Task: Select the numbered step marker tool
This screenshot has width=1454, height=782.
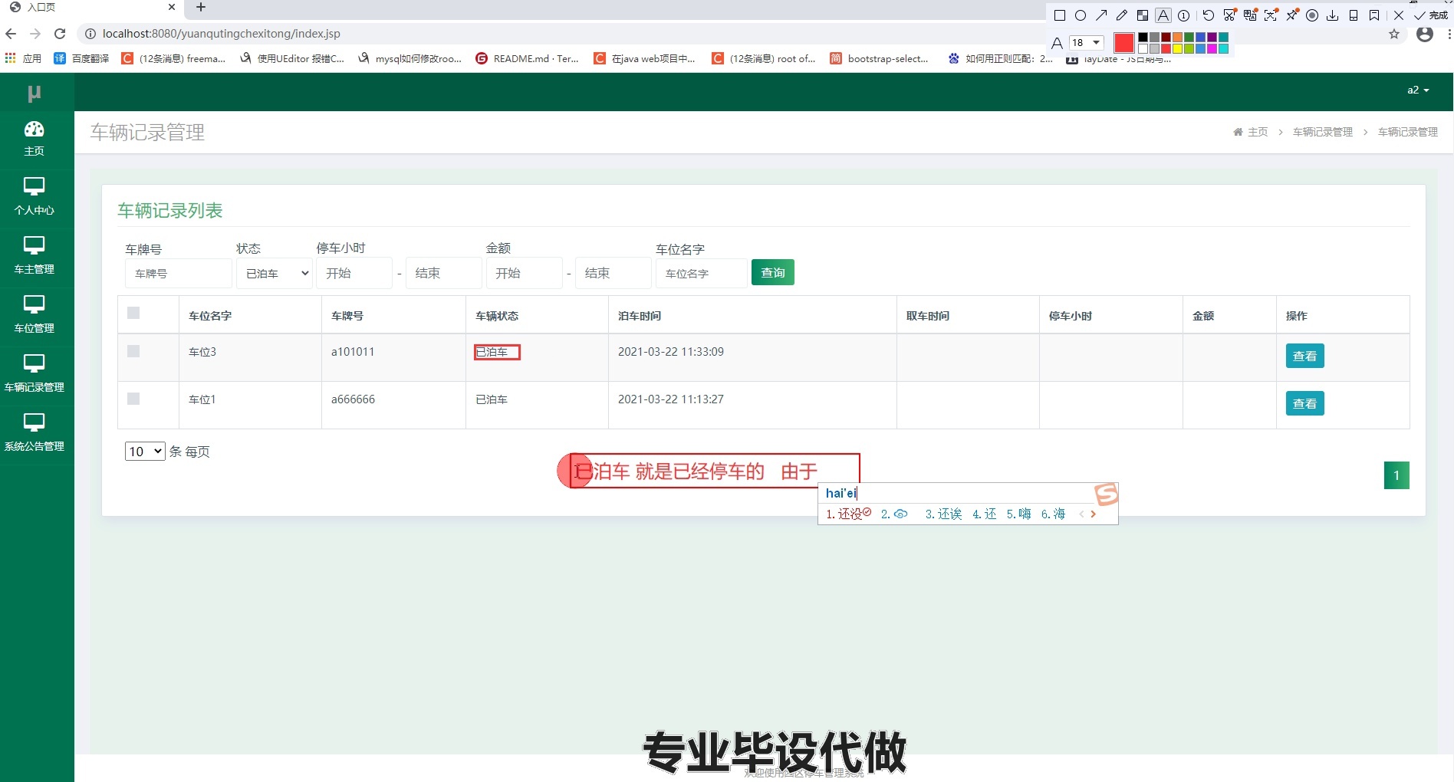Action: point(1184,15)
